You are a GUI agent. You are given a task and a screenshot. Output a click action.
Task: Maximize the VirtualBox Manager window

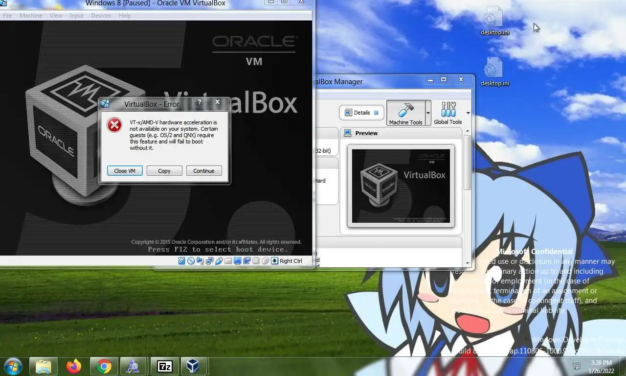(444, 79)
